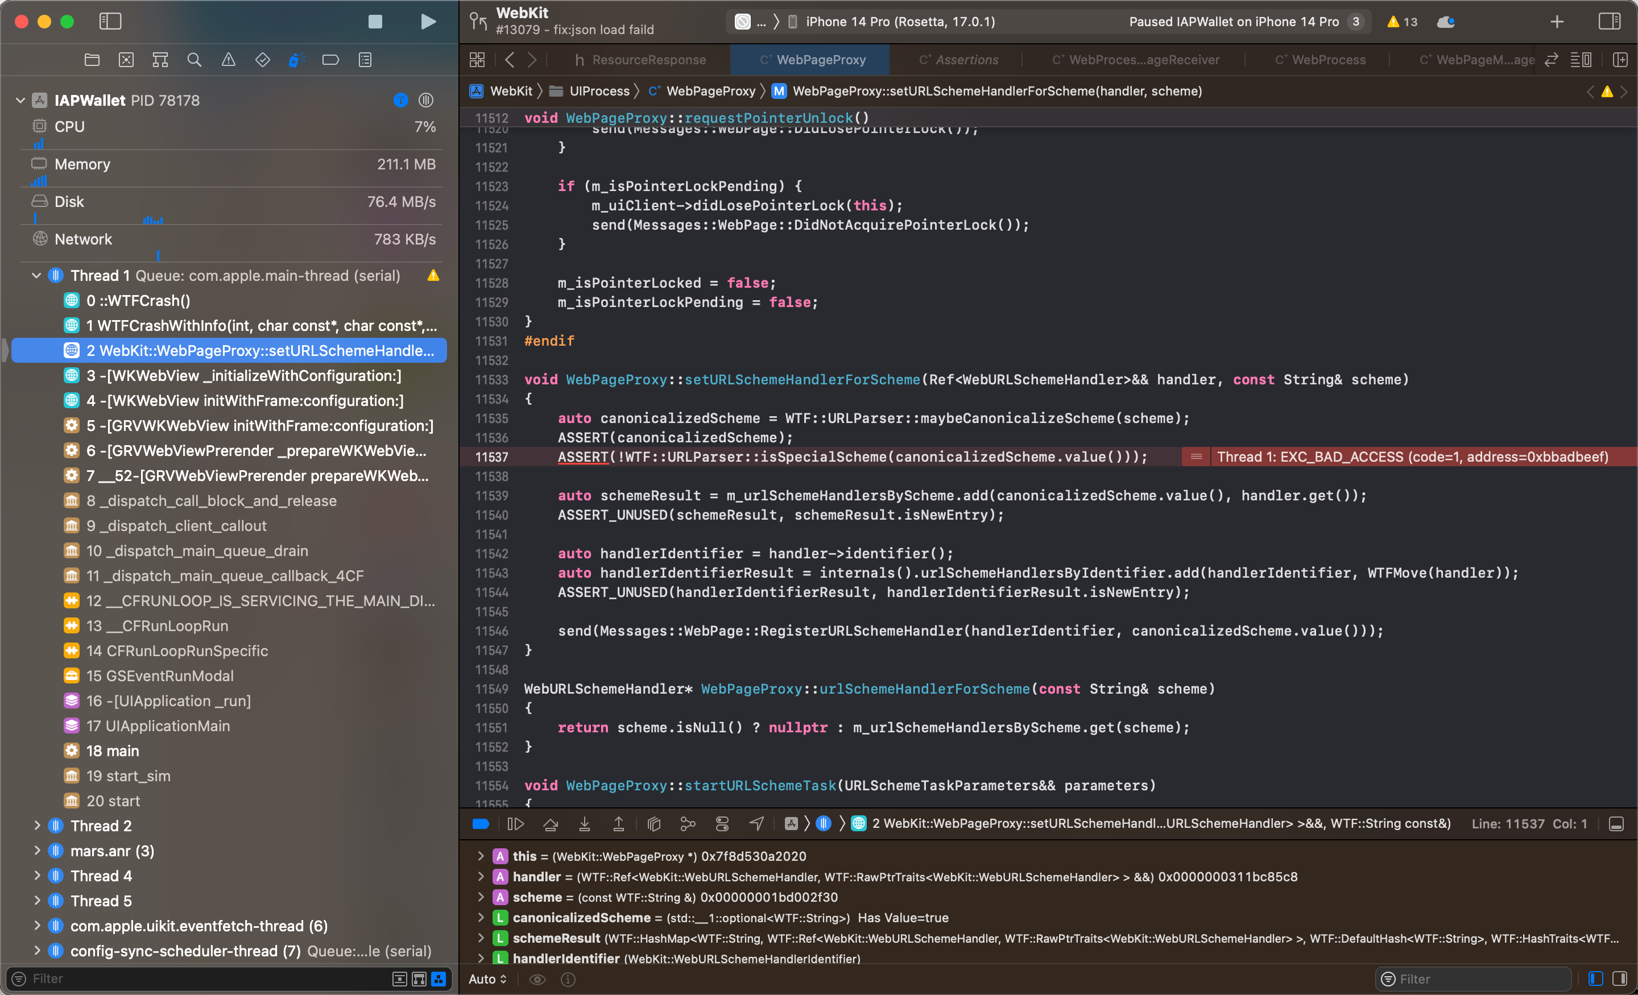Open Environment Overrides
The image size is (1638, 995).
[x=722, y=823]
